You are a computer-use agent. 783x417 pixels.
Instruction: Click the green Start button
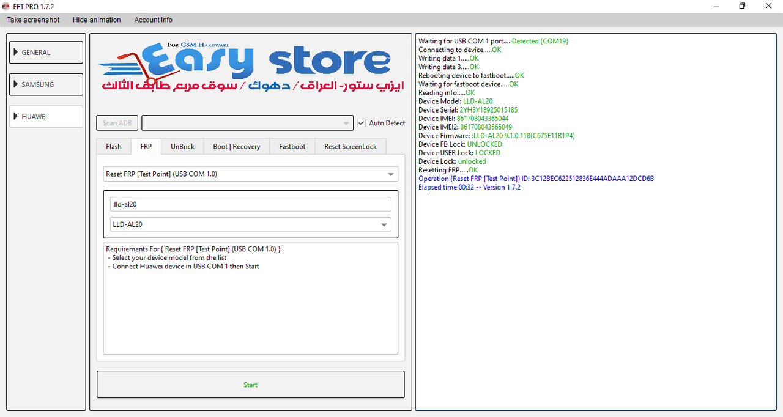tap(251, 385)
